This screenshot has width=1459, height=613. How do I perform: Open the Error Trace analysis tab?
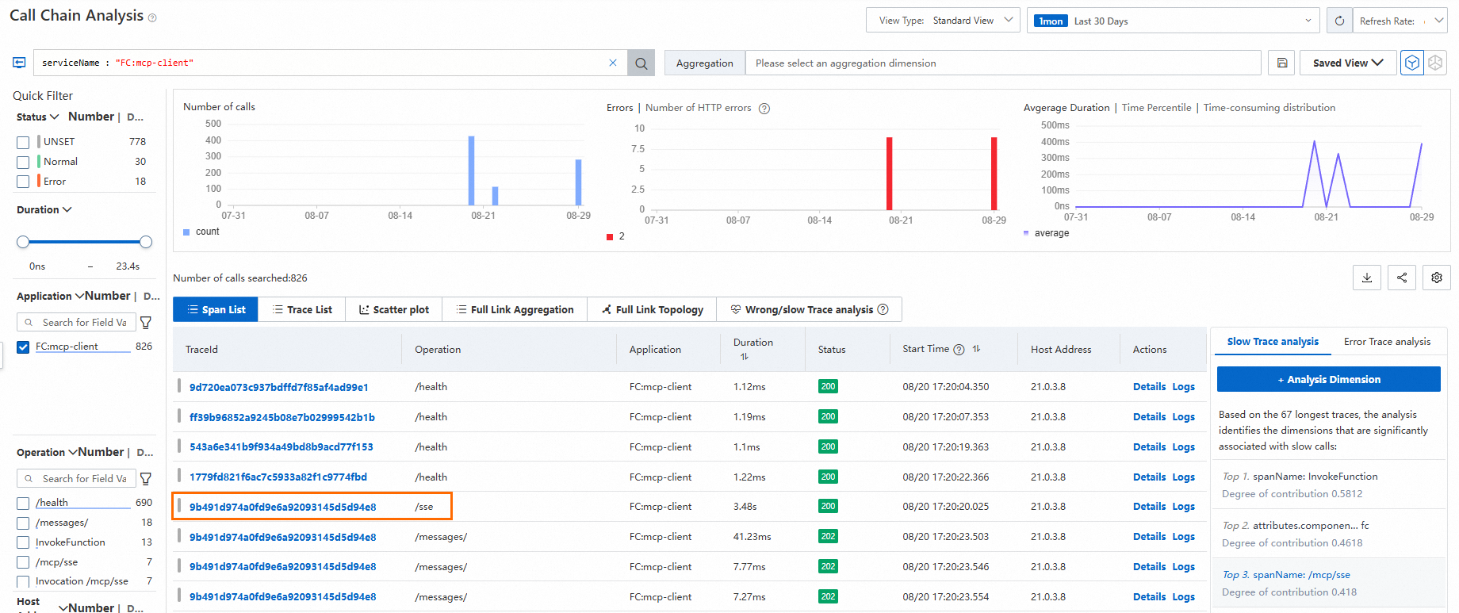pos(1387,342)
